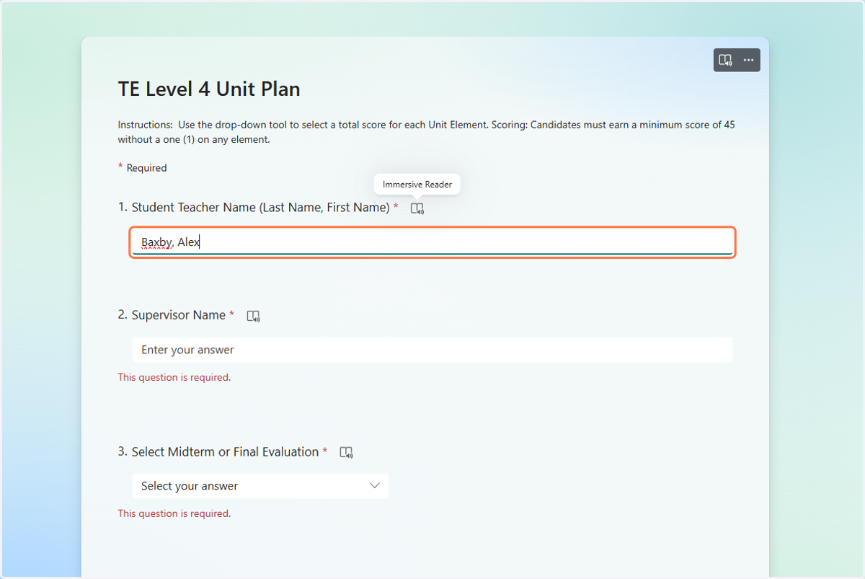Open the Select your answer dropdown
865x579 pixels.
click(260, 486)
